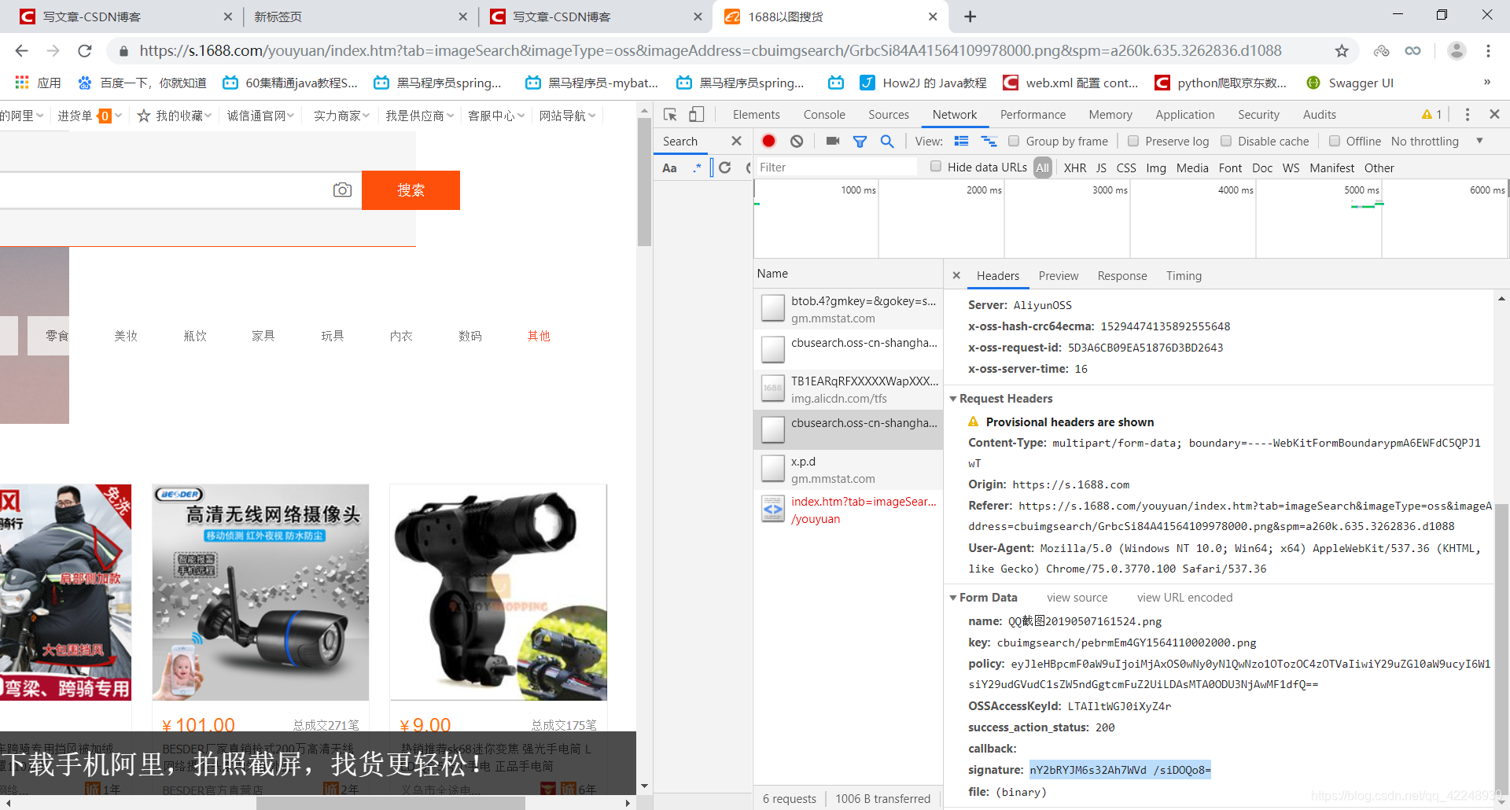Enable Group by frame checkbox

click(x=1014, y=141)
